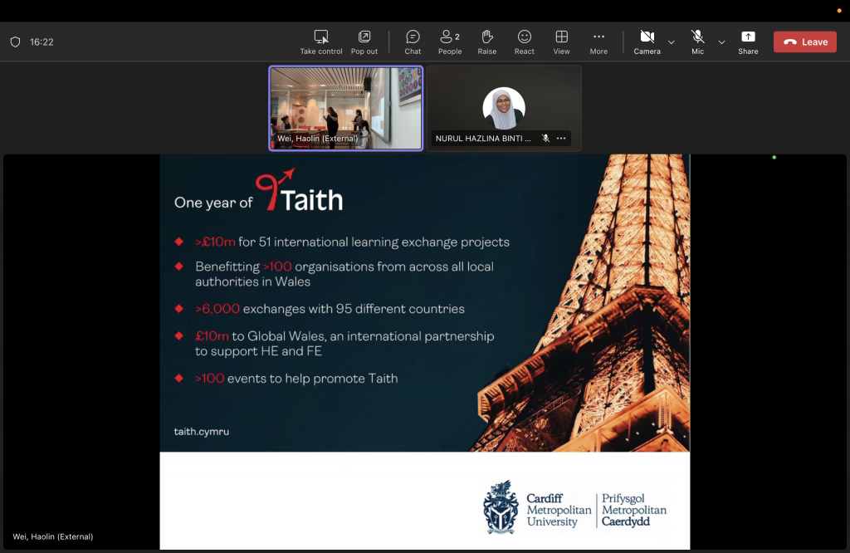Click the shield meeting security icon
The height and width of the screenshot is (553, 850).
15,42
